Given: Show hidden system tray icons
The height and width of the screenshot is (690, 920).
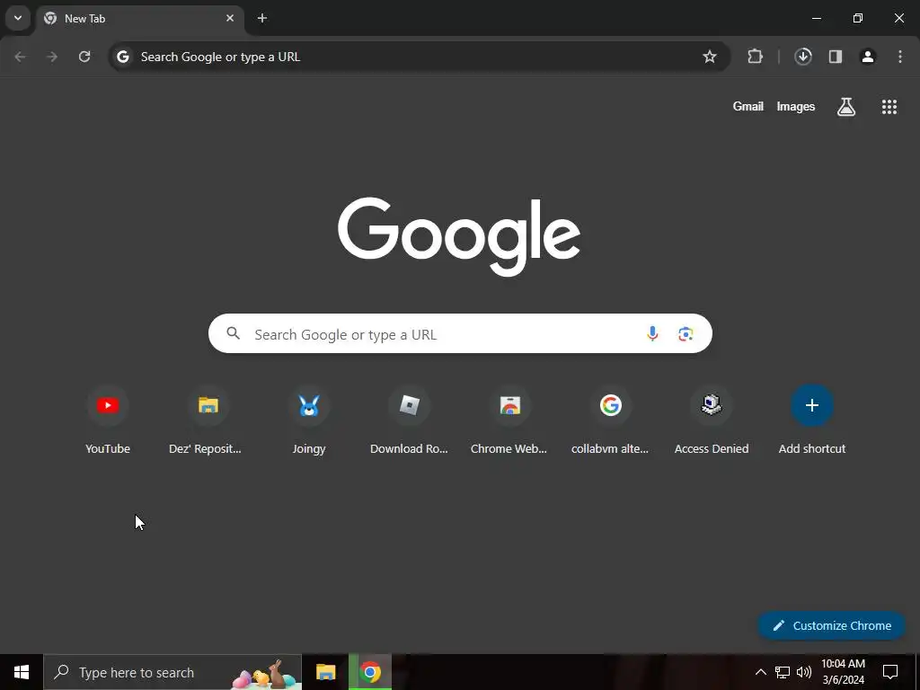Looking at the screenshot, I should 760,672.
